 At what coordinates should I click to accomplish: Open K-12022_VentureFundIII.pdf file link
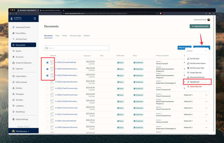(65, 62)
